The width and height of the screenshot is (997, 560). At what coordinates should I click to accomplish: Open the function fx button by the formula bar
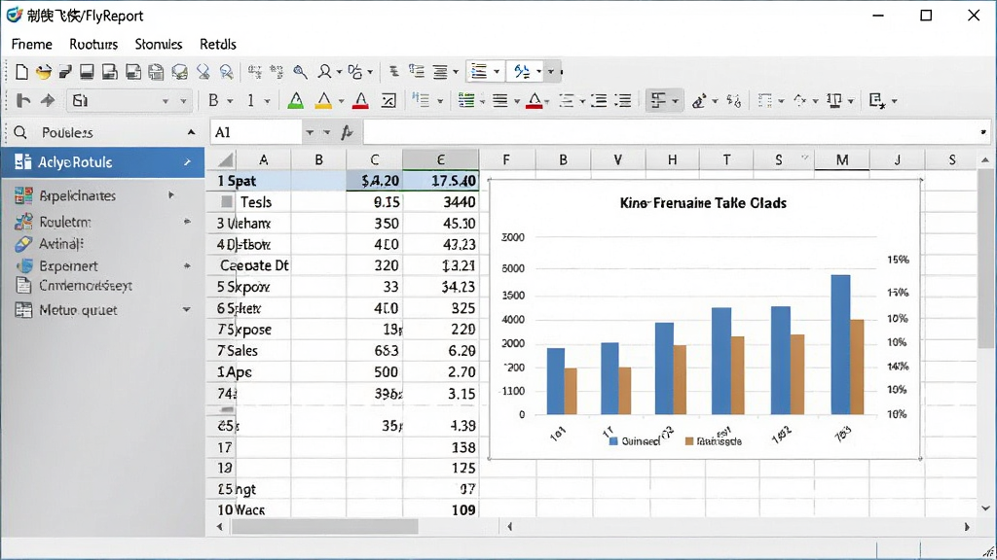click(347, 132)
